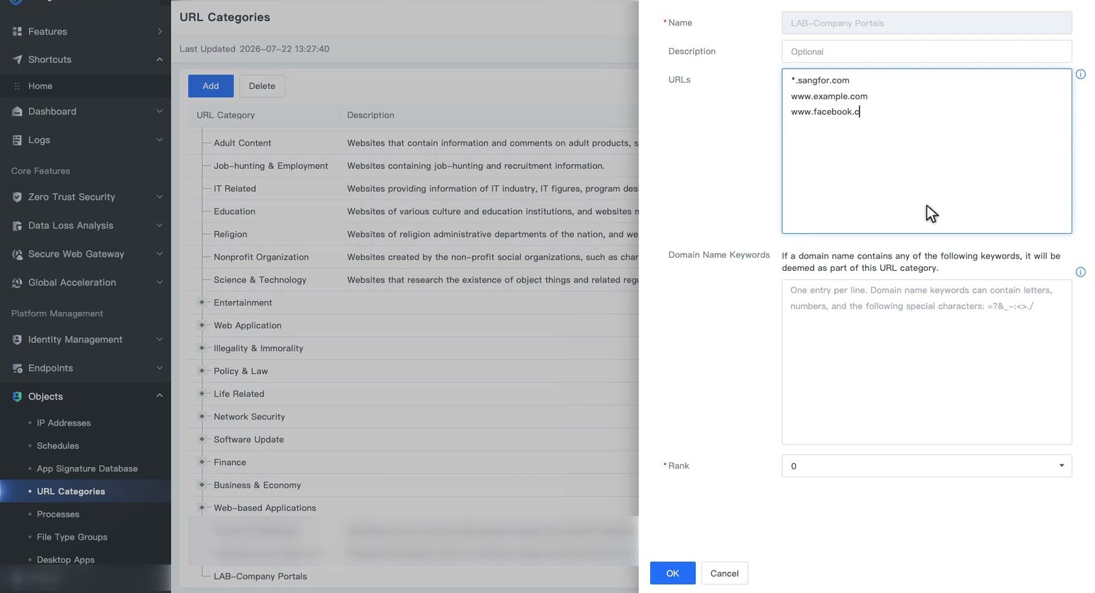The width and height of the screenshot is (1095, 593).
Task: Click the Shortcuts paper-plane icon
Action: [x=17, y=60]
